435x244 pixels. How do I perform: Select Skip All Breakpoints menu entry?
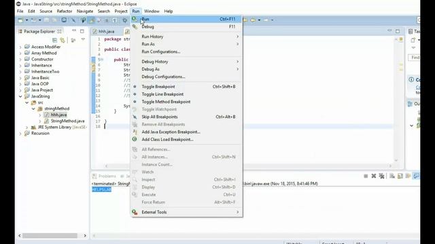point(187,117)
